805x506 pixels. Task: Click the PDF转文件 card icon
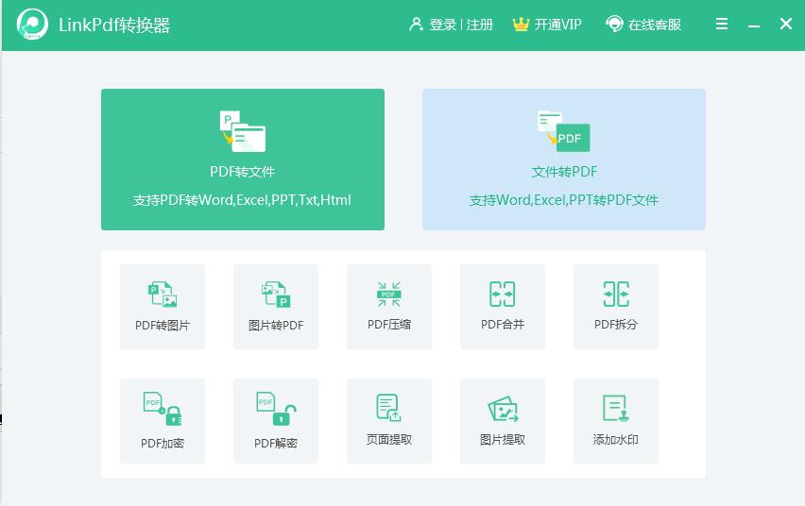coord(243,131)
